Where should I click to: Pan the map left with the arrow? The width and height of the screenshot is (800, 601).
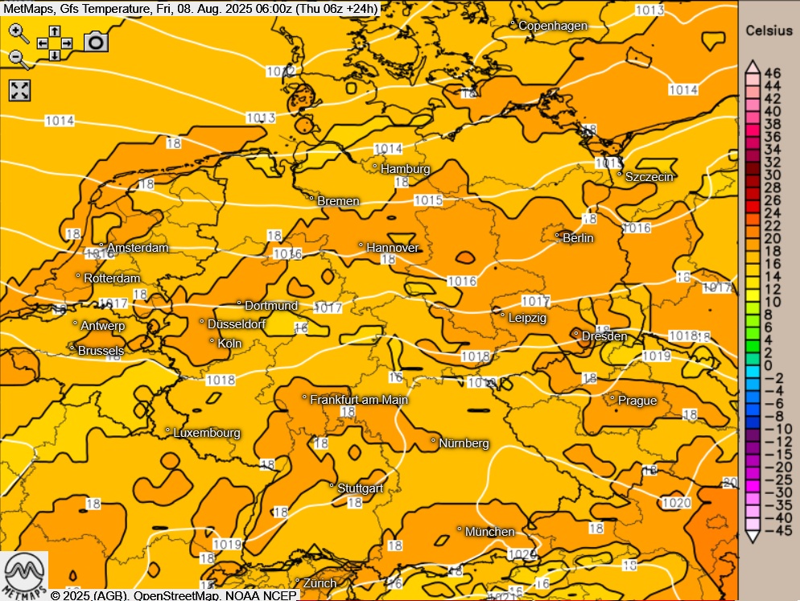coord(43,43)
